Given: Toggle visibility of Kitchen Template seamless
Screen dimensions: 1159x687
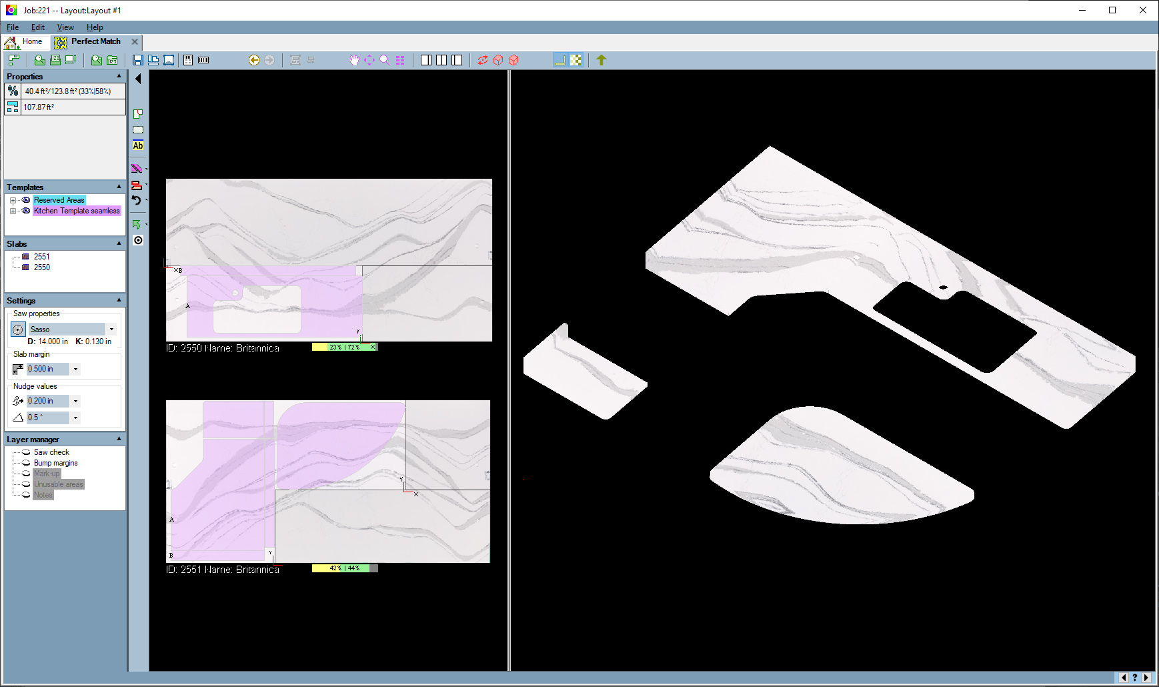Looking at the screenshot, I should pyautogui.click(x=26, y=211).
